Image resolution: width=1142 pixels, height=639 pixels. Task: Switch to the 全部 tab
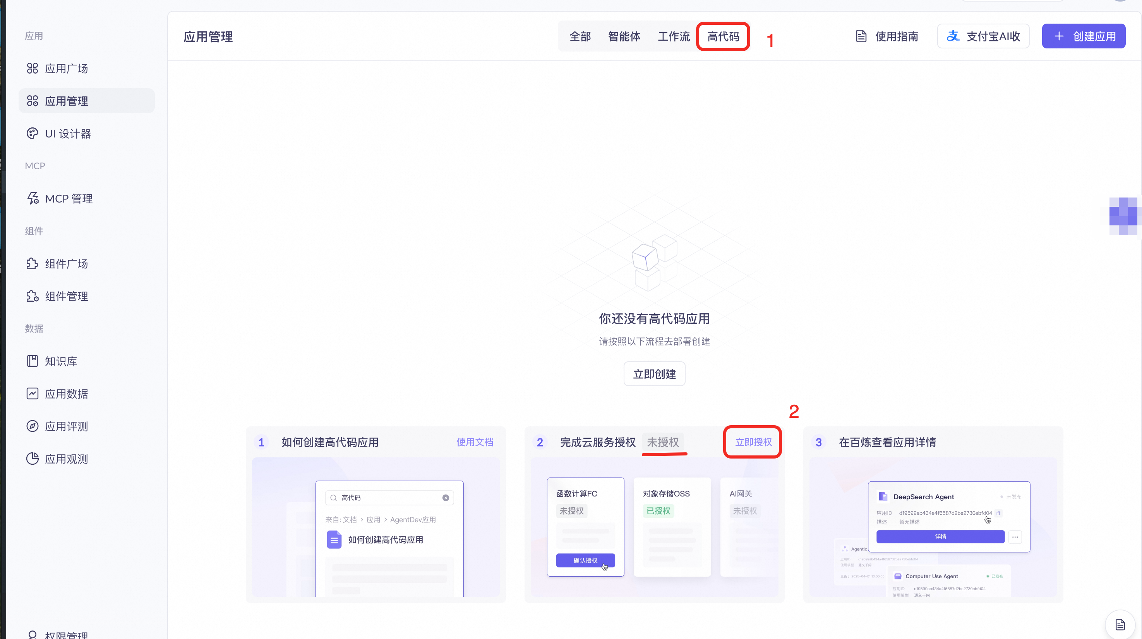tap(580, 36)
